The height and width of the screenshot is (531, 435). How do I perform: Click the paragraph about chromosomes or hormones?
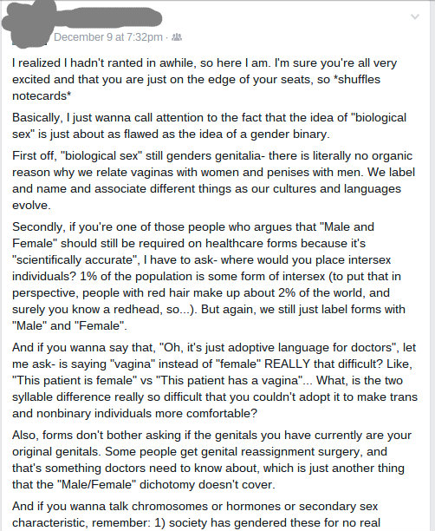(x=196, y=515)
